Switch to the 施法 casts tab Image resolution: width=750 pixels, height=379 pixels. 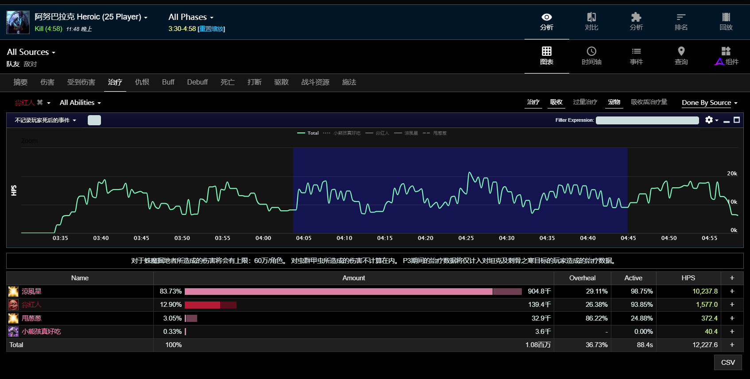click(349, 82)
